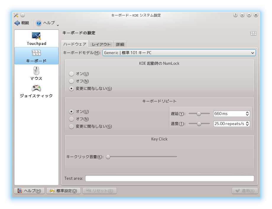This screenshot has height=209, width=272.
Task: Click the 660 ms delay spinbox arrows
Action: pos(247,114)
